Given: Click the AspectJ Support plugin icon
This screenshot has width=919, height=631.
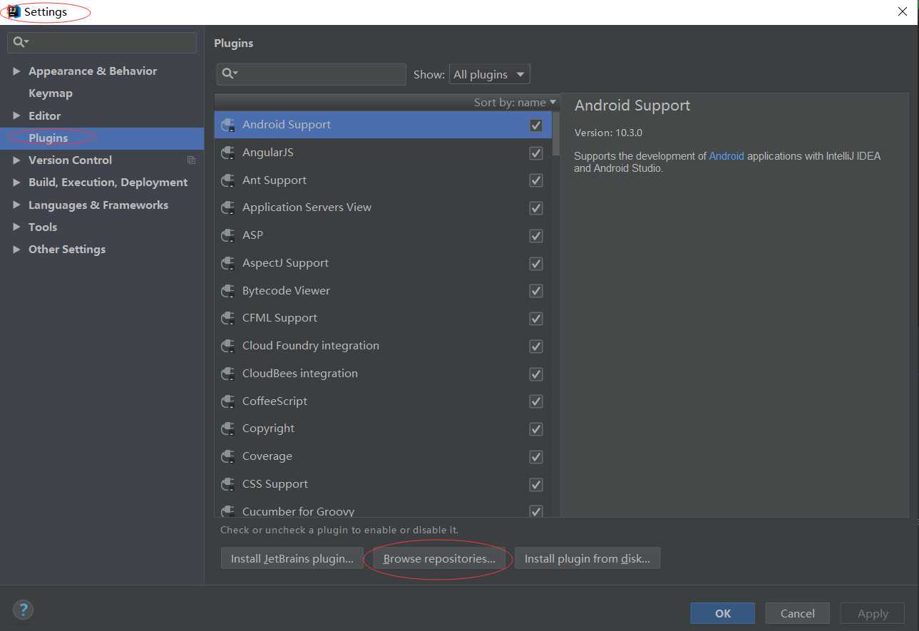Looking at the screenshot, I should pyautogui.click(x=228, y=263).
